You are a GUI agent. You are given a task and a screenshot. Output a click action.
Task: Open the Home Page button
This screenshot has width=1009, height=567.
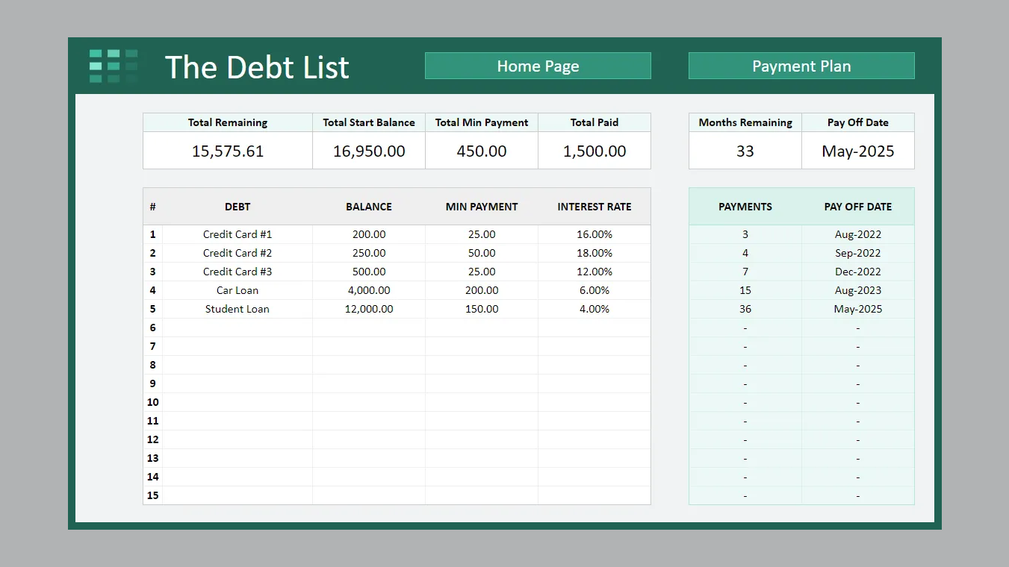[538, 66]
